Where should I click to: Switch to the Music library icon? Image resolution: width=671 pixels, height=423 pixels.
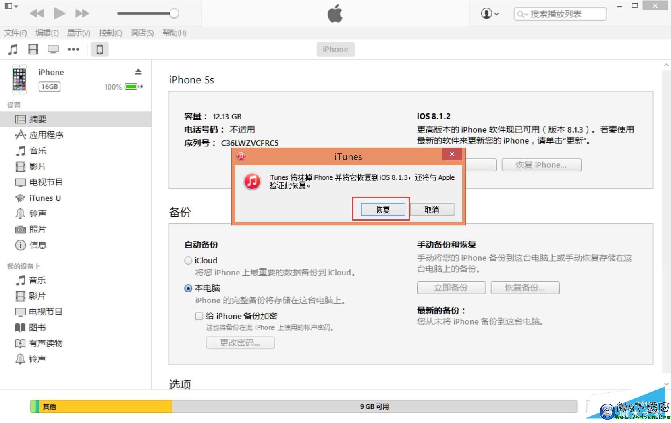(13, 50)
